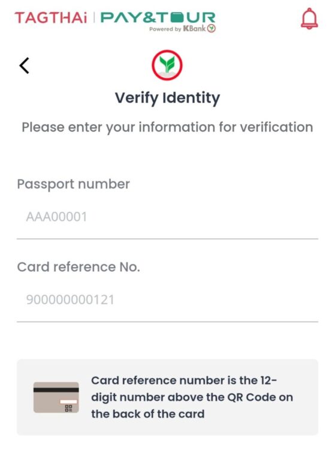Focus the Passport number input field
The height and width of the screenshot is (461, 335).
tap(167, 217)
